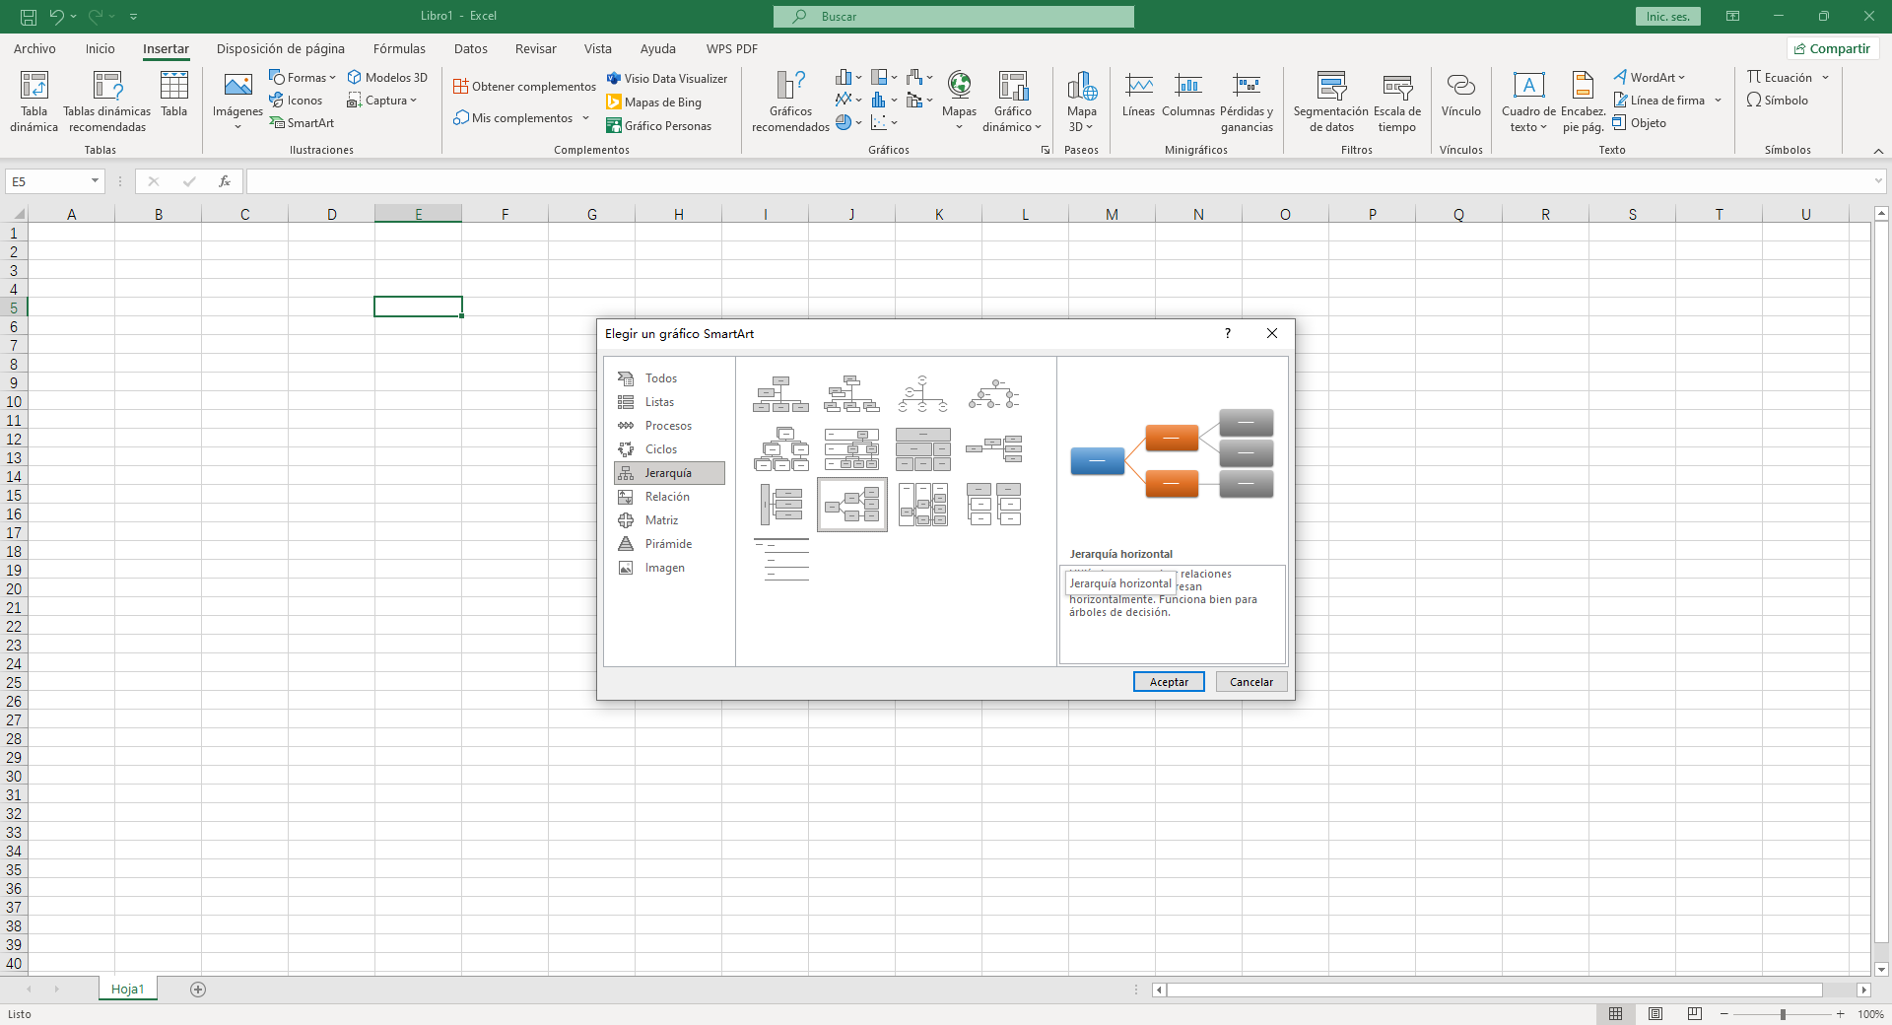Screen dimensions: 1892x1025
Task: Select first hierarchy organigrama thumbnail
Action: point(780,393)
